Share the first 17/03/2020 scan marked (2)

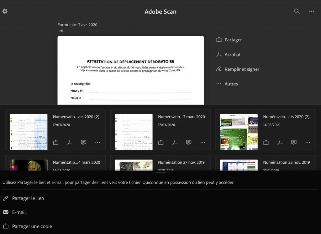pyautogui.click(x=56, y=142)
